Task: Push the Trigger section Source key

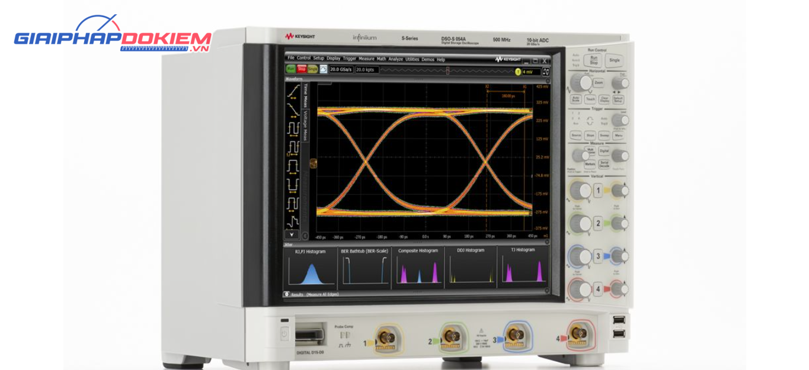Action: [575, 136]
